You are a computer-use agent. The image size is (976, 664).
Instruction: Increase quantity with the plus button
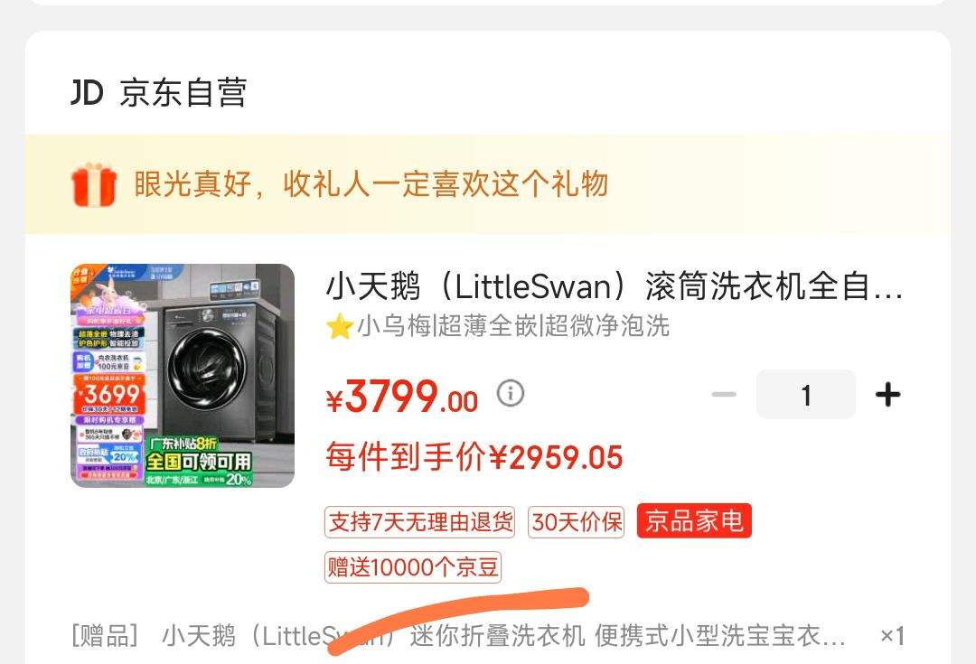click(887, 395)
